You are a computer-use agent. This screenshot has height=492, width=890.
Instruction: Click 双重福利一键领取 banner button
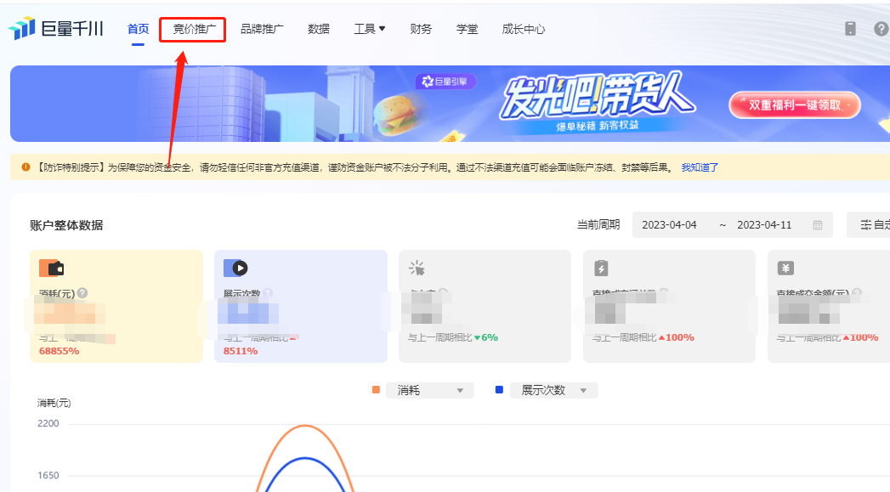pos(795,105)
